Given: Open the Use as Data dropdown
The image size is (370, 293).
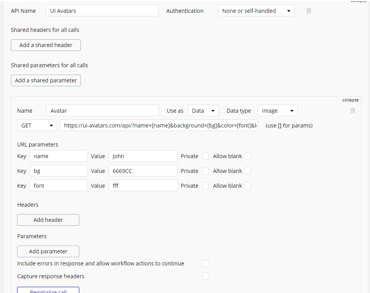Looking at the screenshot, I should [203, 111].
